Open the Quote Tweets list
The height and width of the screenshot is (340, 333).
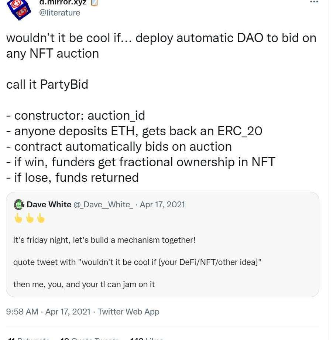pos(89,339)
